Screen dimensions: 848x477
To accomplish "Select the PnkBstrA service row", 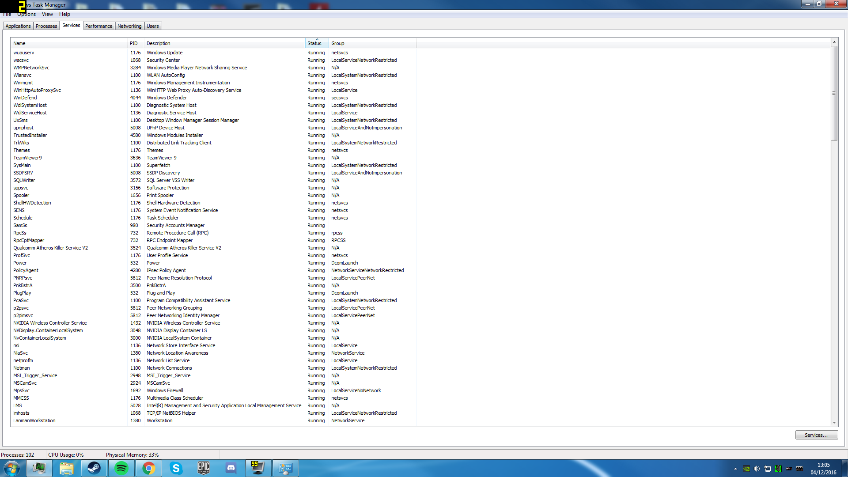I will [x=214, y=285].
